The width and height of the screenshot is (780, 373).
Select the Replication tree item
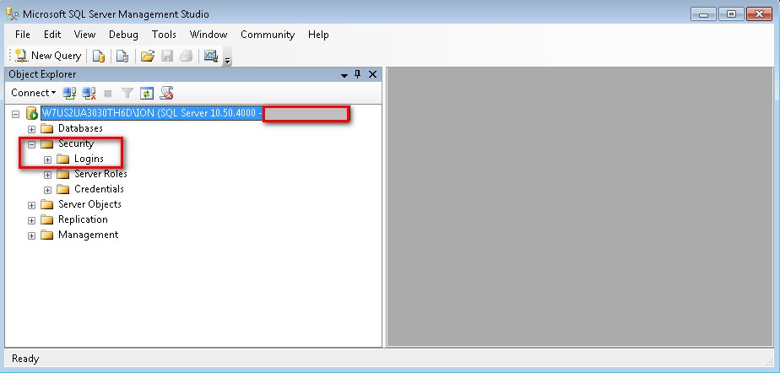click(x=83, y=219)
